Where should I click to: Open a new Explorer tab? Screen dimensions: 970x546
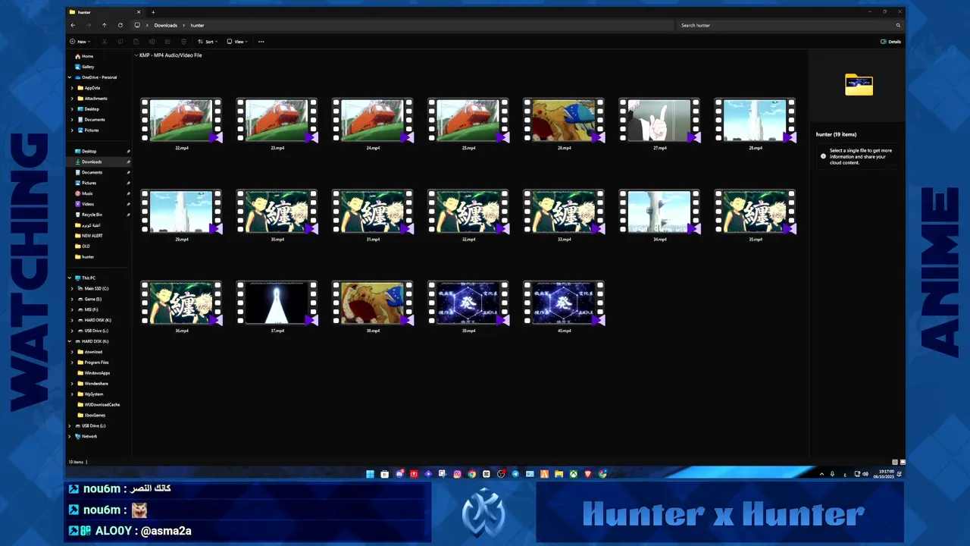click(153, 12)
